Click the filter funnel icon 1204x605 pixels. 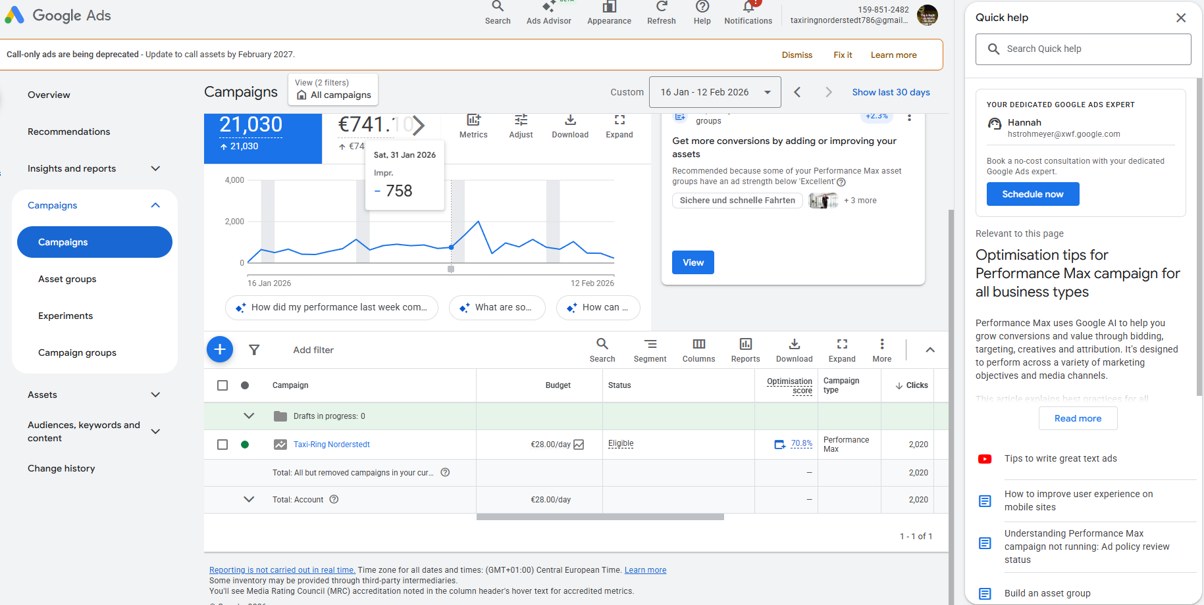(254, 350)
